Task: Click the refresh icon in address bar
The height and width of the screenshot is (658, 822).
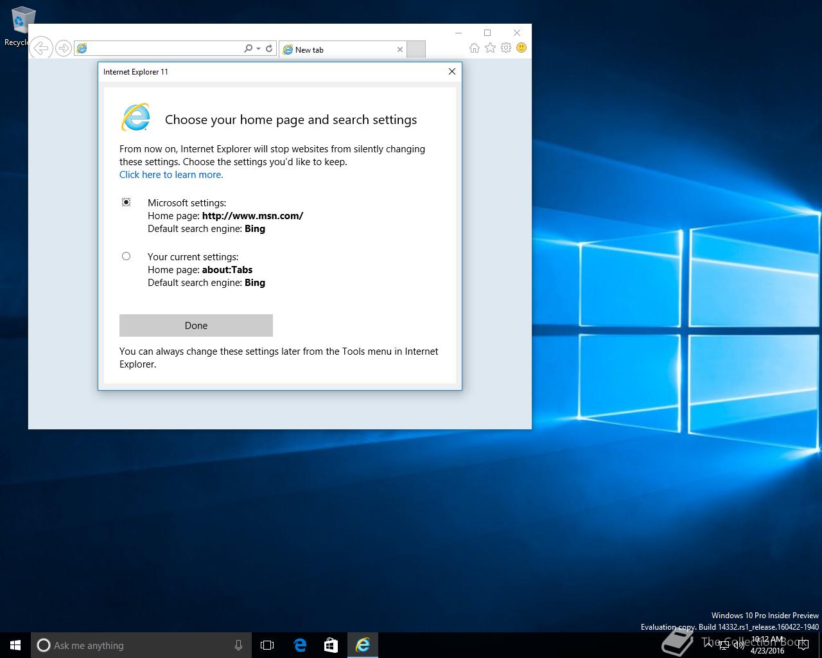Action: 269,48
